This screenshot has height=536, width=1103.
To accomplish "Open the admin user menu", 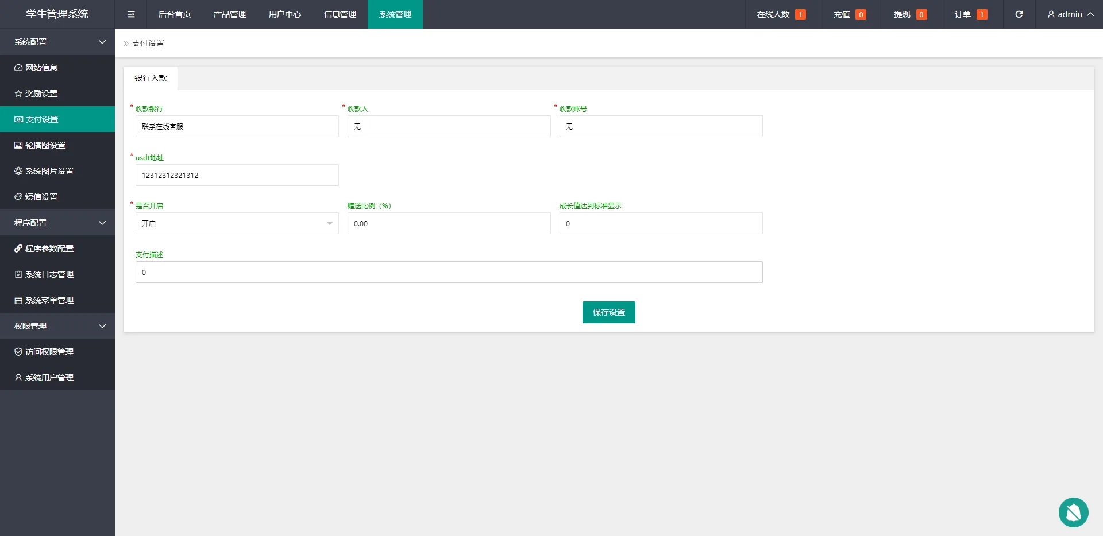I will (1070, 14).
